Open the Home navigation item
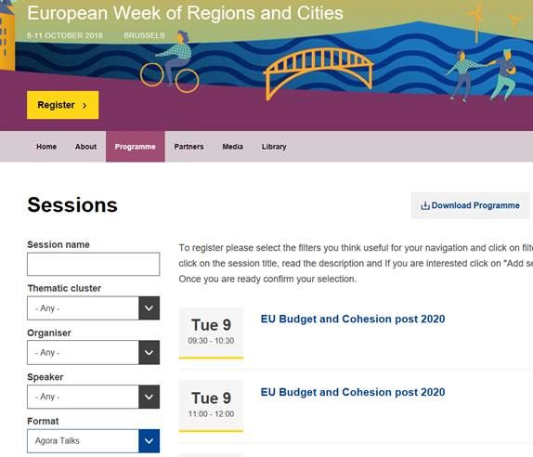533x457 pixels. [x=46, y=147]
